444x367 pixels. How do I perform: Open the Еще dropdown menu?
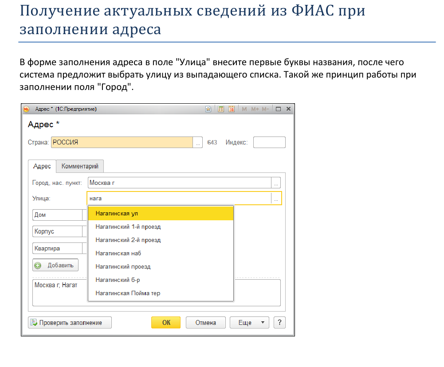(x=249, y=323)
